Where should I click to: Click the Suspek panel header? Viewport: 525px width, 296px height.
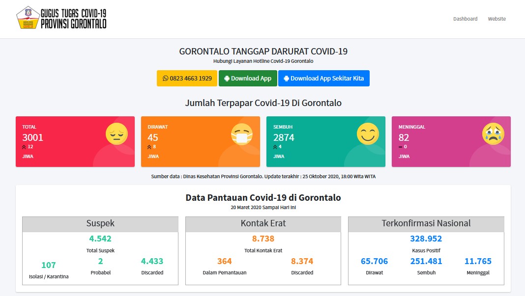click(x=100, y=224)
